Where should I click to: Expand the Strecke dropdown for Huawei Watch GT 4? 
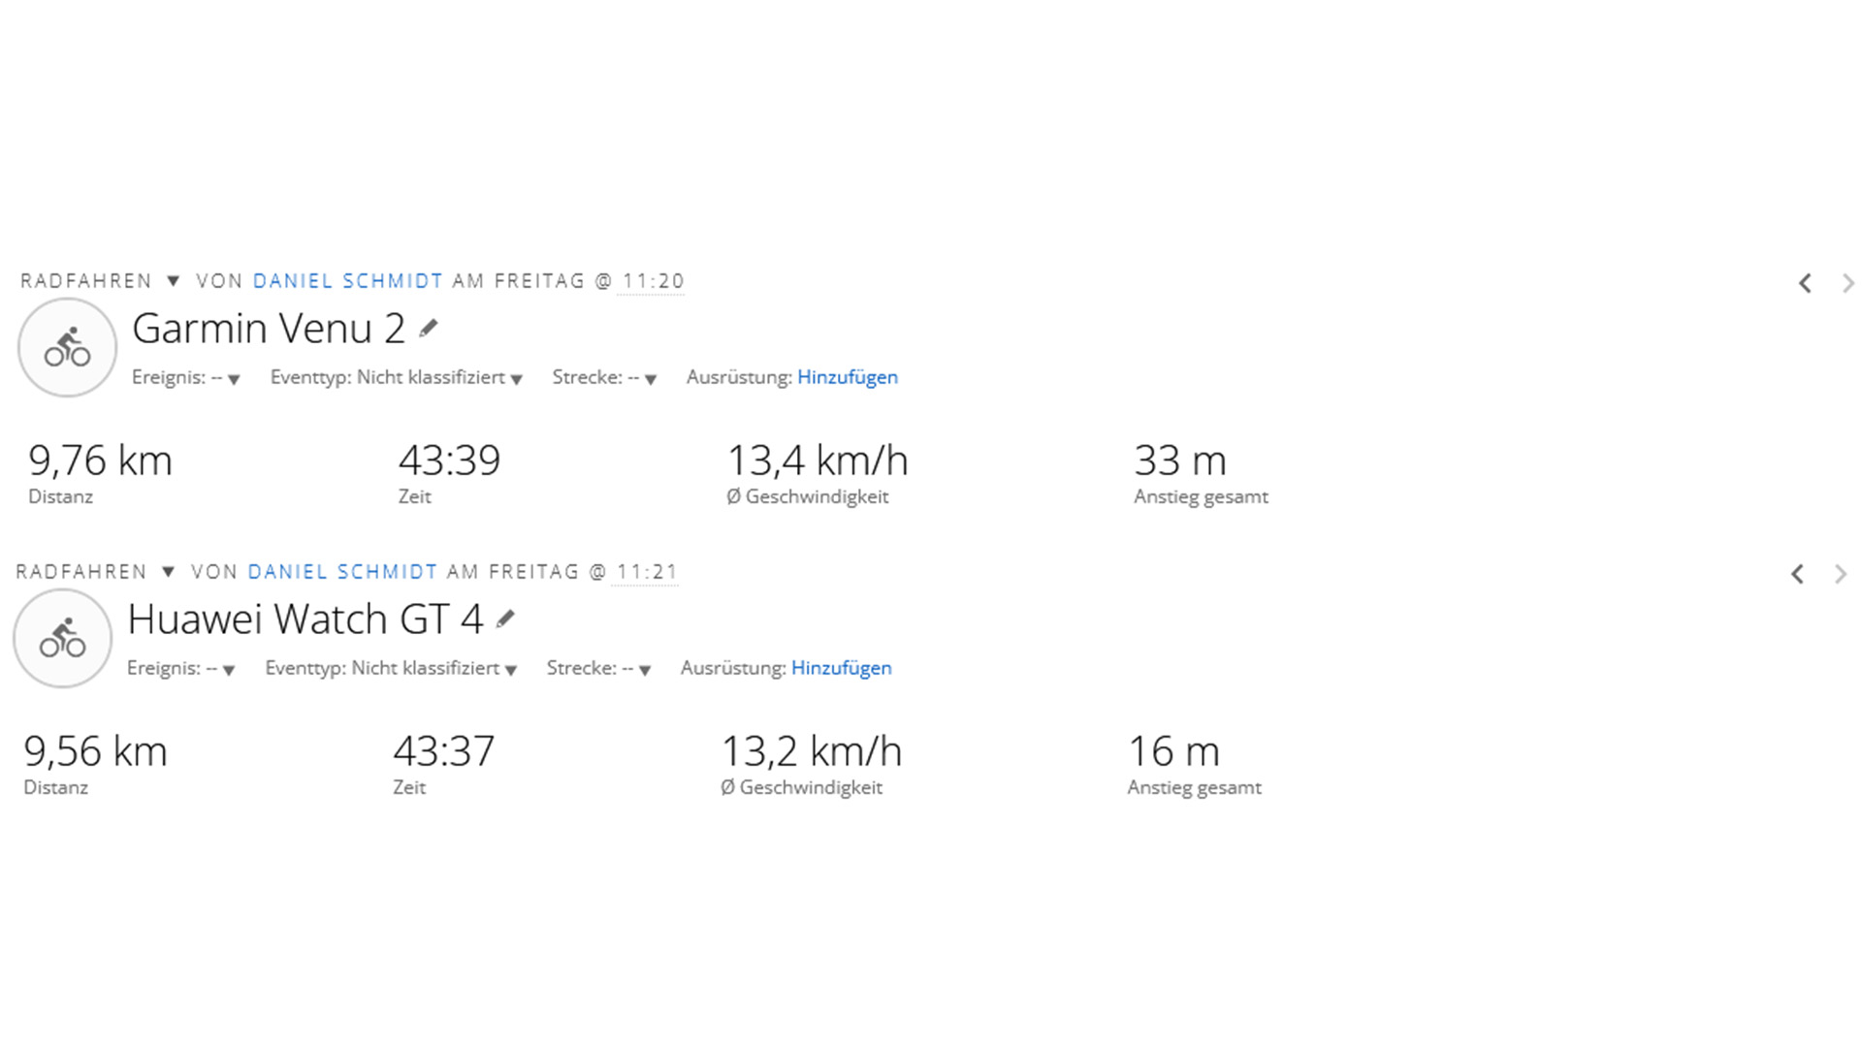point(644,670)
